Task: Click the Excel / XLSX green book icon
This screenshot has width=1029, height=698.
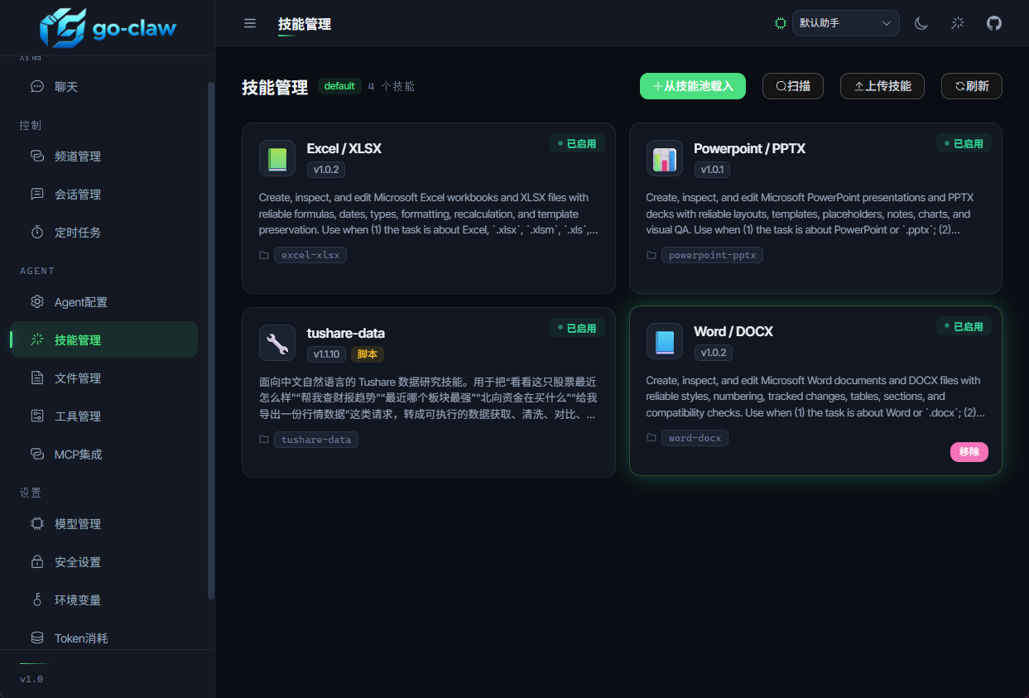Action: point(277,158)
